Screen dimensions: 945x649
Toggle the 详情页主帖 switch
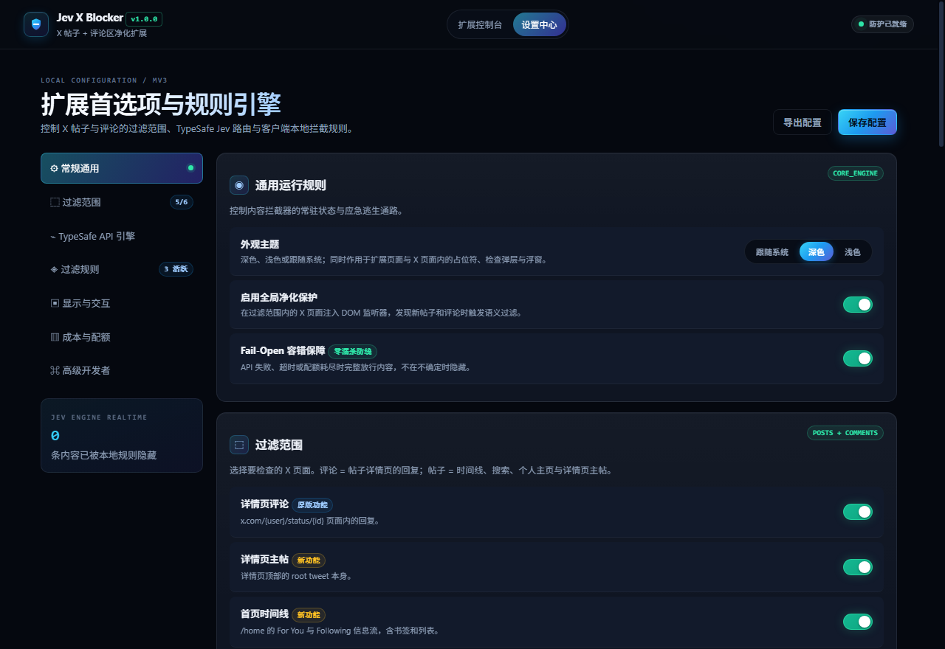[x=858, y=567]
